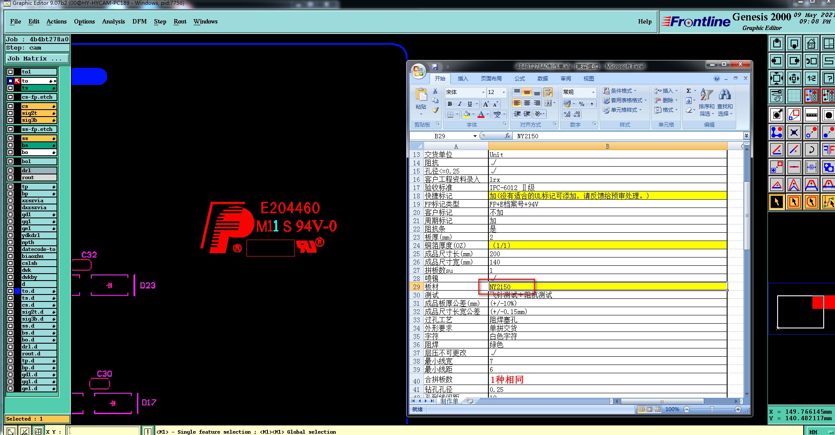Select cell B29 containing NY2150
The width and height of the screenshot is (835, 435).
[x=608, y=287]
